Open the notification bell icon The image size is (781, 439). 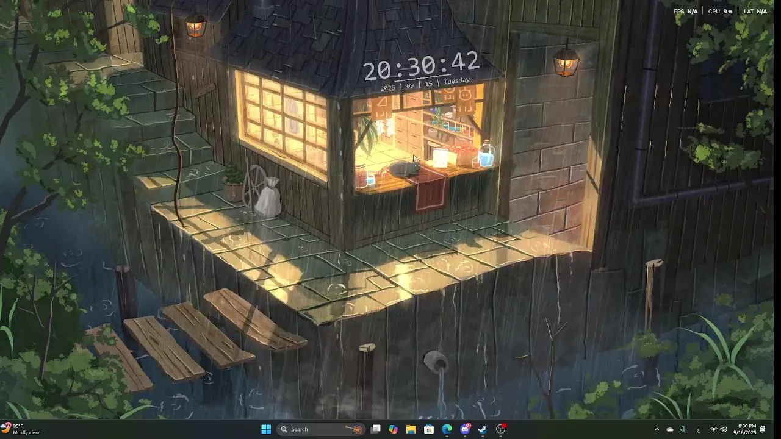pyautogui.click(x=763, y=429)
